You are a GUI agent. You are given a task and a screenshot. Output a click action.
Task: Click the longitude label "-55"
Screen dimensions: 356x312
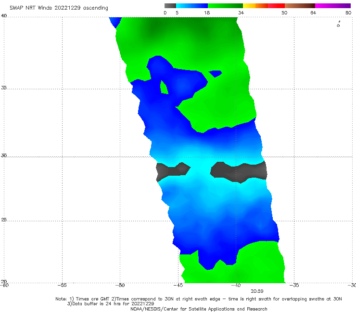click(x=62, y=285)
